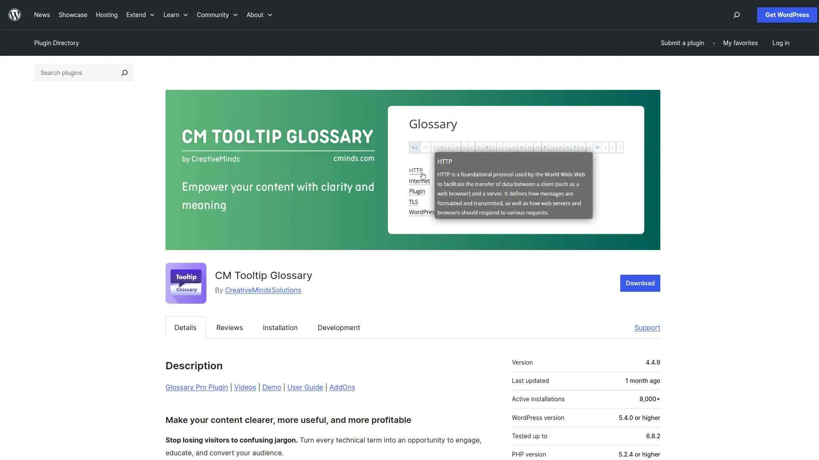The height and width of the screenshot is (460, 819).
Task: Download the CM Tooltip Glossary plugin
Action: click(x=640, y=283)
